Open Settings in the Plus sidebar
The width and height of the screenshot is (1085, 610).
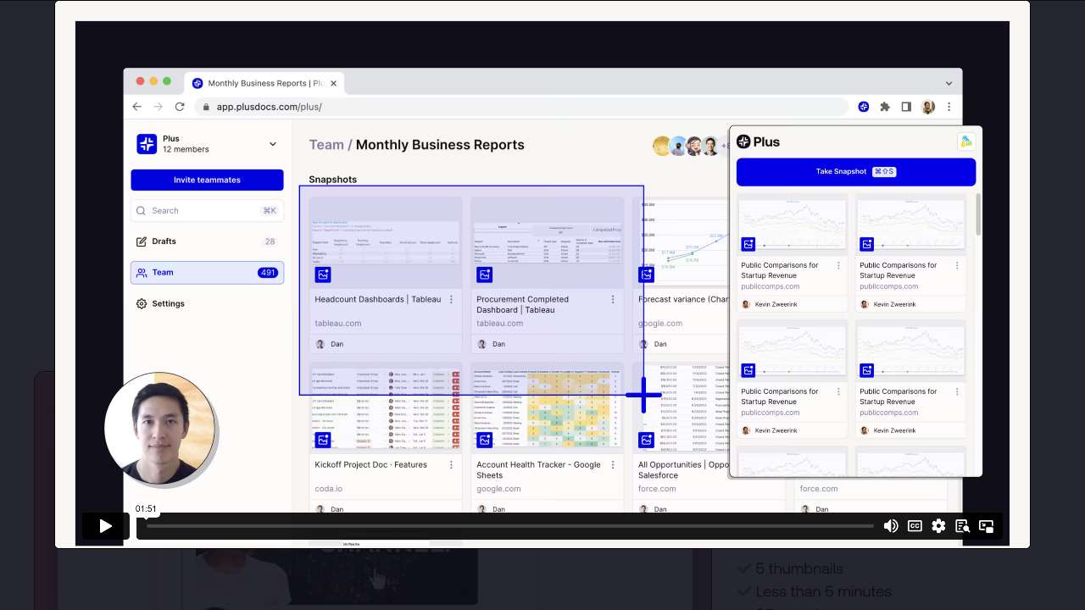coord(168,303)
